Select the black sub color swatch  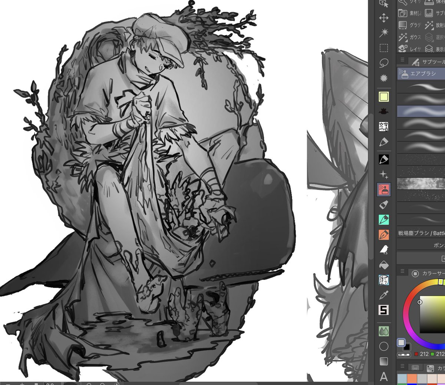[x=407, y=347]
